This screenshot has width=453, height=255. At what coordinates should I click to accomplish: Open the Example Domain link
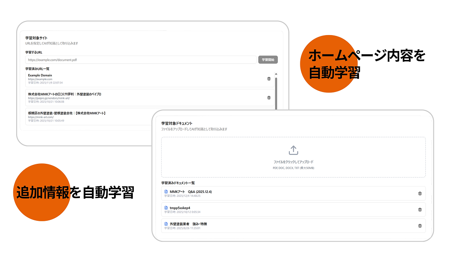click(40, 74)
